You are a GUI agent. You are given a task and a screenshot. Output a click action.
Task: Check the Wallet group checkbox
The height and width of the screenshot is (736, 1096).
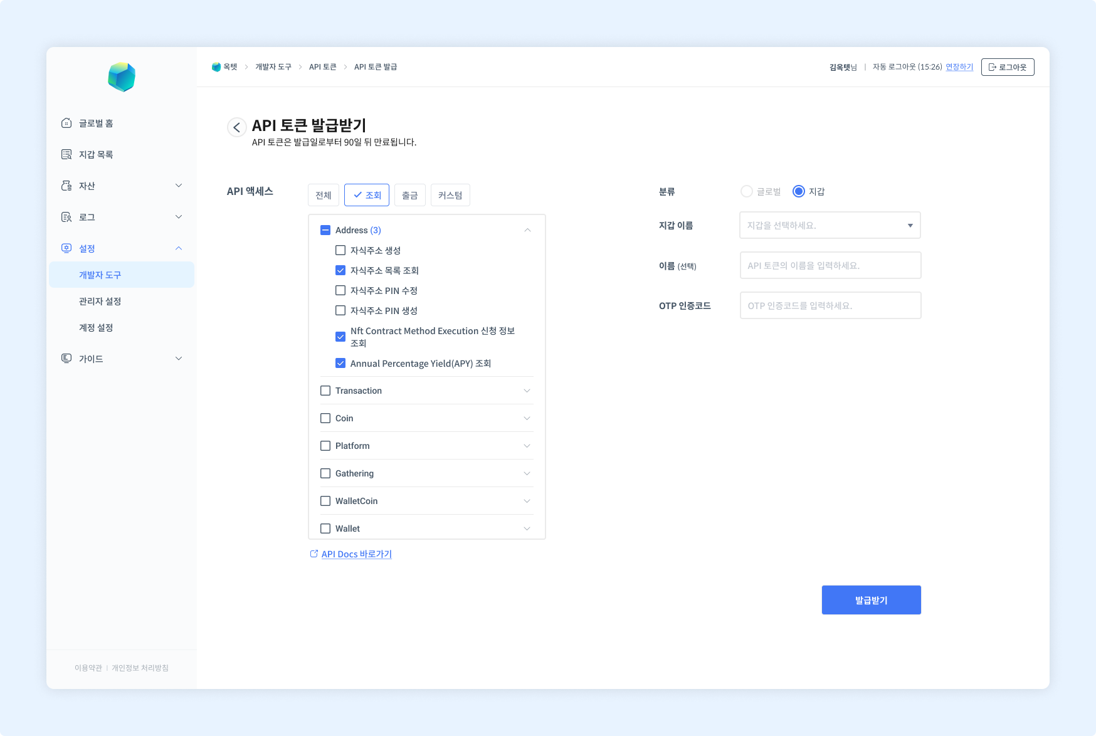click(325, 528)
